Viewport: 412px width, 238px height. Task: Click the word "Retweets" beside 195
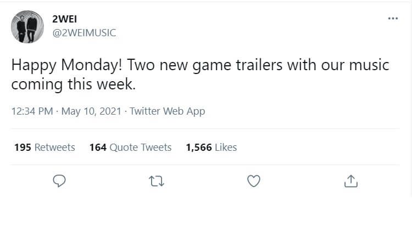tap(54, 147)
